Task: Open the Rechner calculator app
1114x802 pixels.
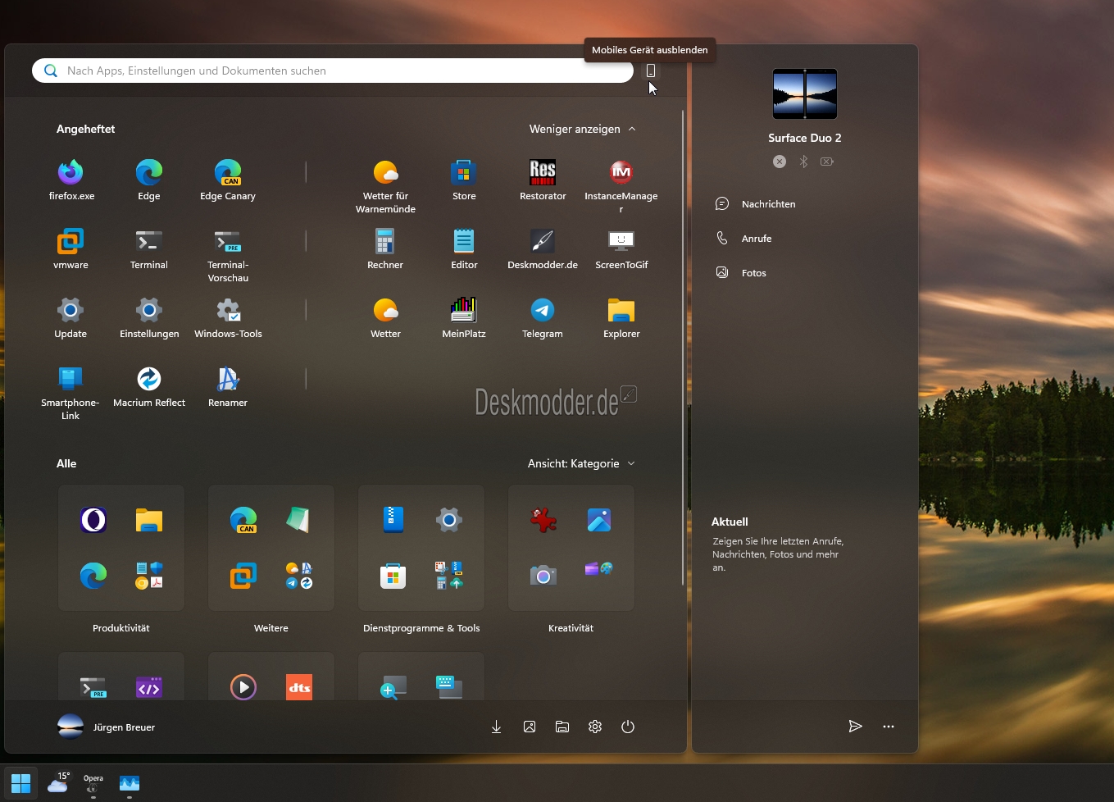Action: point(385,249)
